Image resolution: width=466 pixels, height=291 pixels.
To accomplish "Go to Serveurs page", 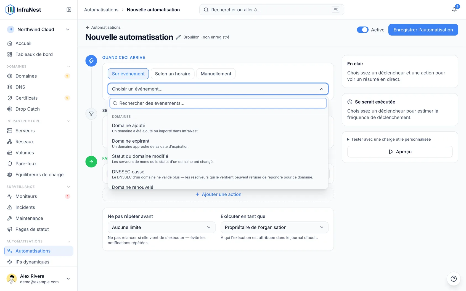I will (x=39, y=130).
